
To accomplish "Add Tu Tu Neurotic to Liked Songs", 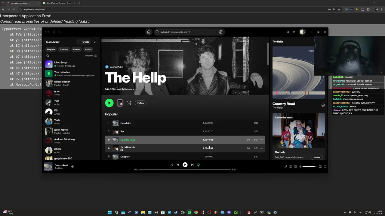I will (248, 148).
